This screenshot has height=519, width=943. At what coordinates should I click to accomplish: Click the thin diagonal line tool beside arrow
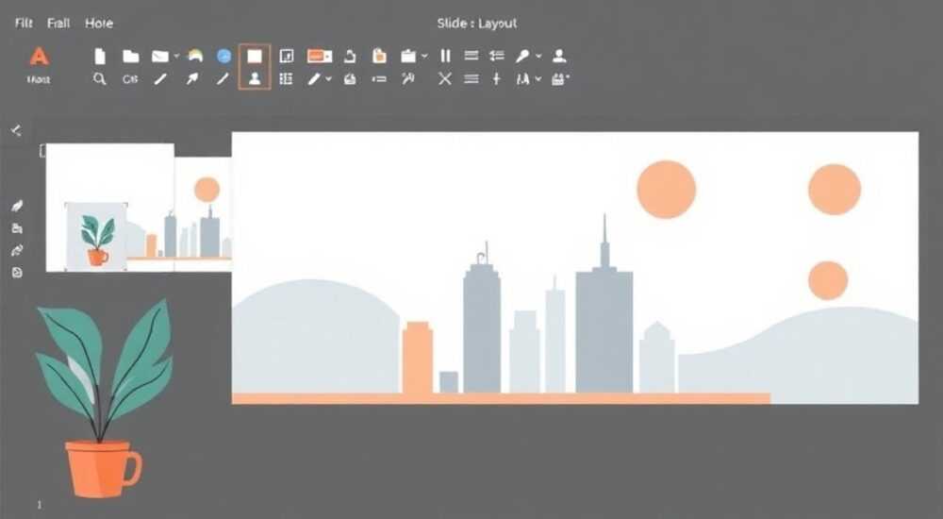[223, 79]
